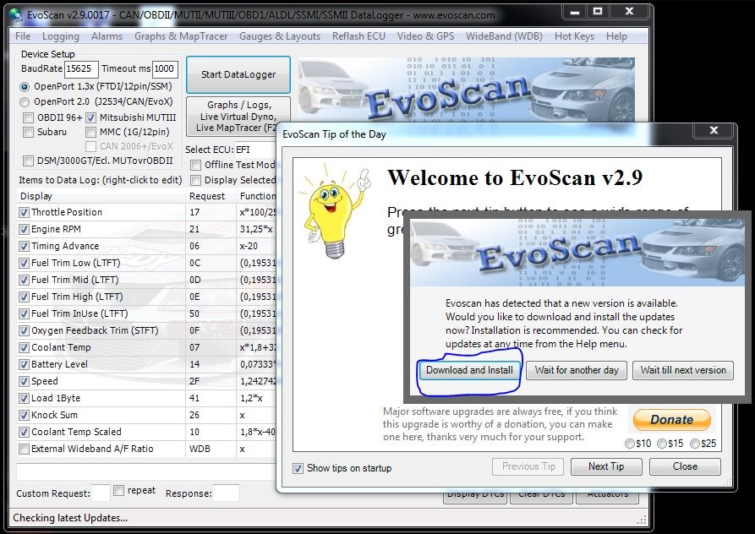Uncheck Engine RPM data item

click(24, 230)
